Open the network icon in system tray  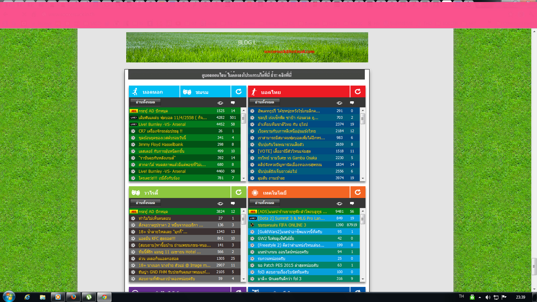point(496,297)
